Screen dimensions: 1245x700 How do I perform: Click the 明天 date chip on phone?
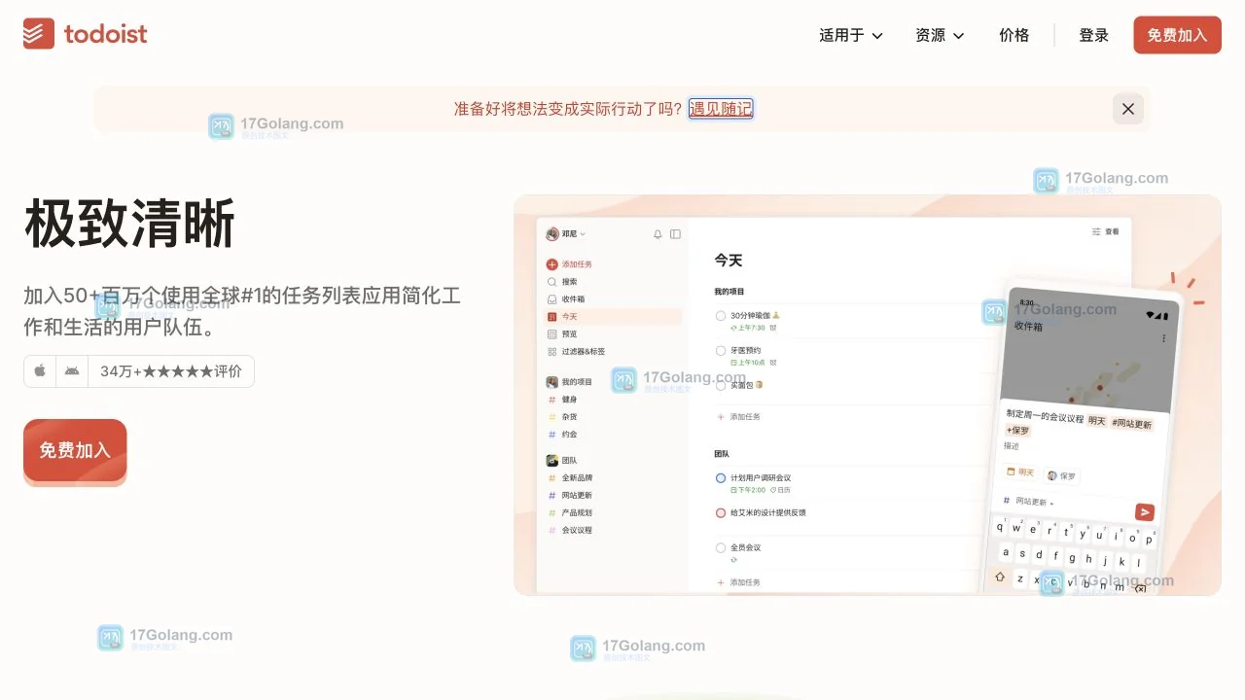(x=1020, y=472)
